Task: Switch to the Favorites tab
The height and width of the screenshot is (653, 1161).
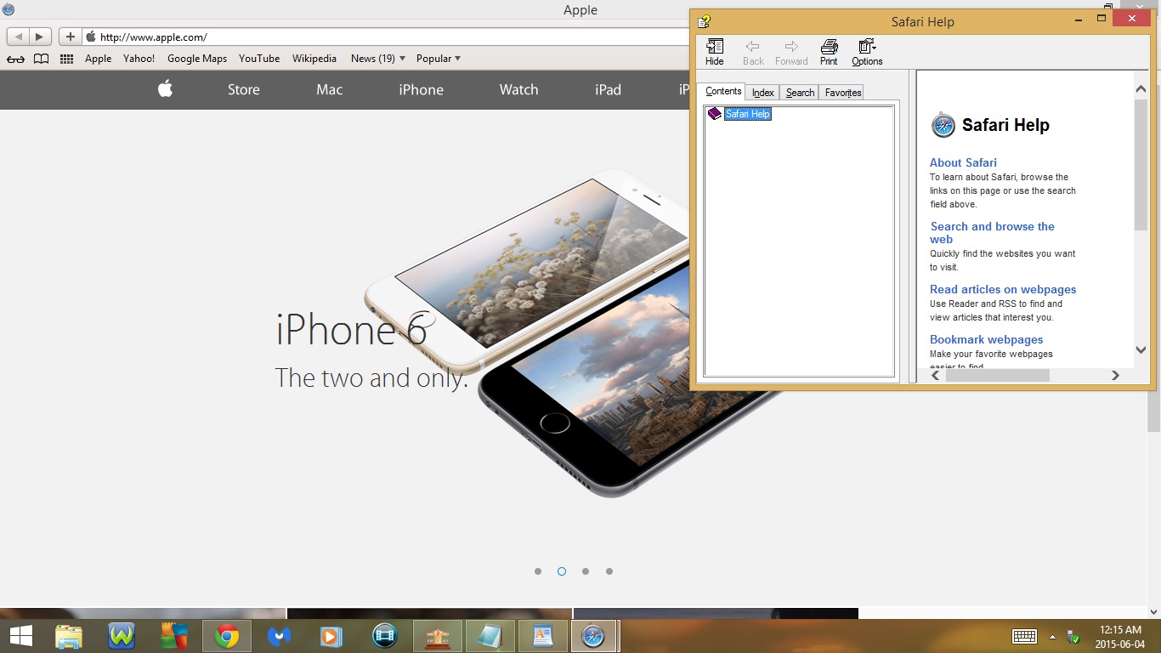Action: click(843, 93)
